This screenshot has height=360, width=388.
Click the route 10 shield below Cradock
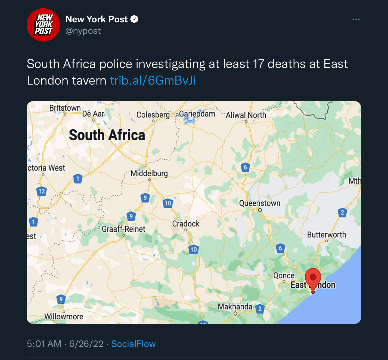pyautogui.click(x=193, y=249)
